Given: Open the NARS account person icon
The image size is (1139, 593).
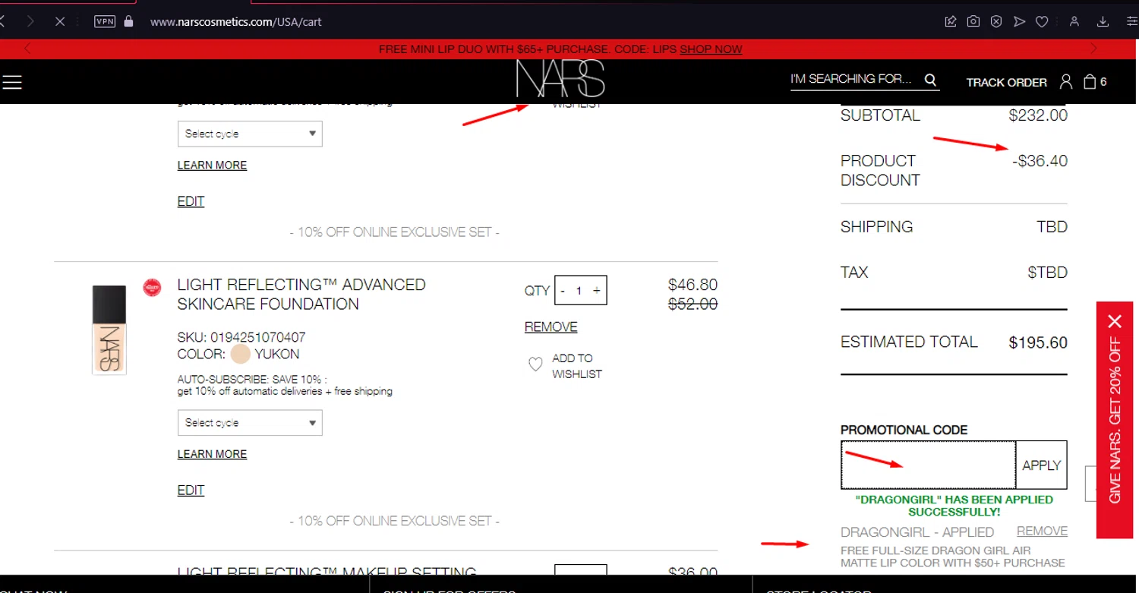Looking at the screenshot, I should pyautogui.click(x=1066, y=81).
